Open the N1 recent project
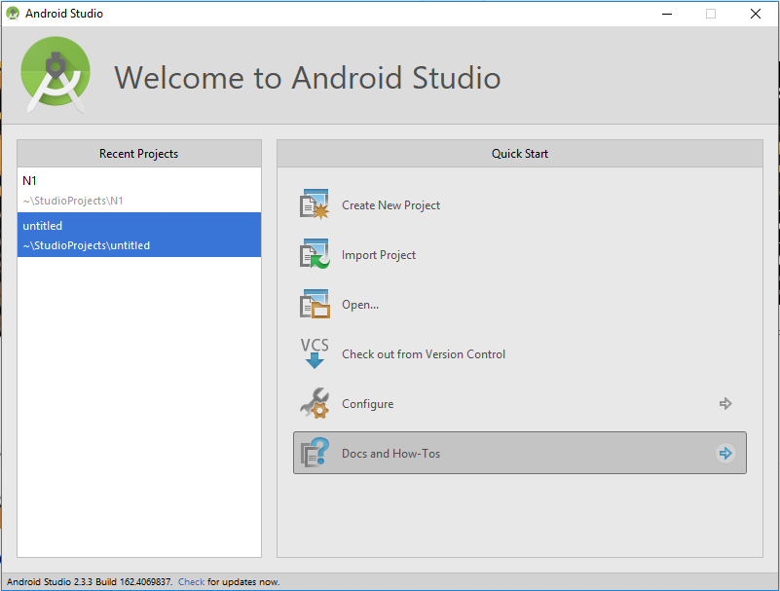 click(139, 190)
